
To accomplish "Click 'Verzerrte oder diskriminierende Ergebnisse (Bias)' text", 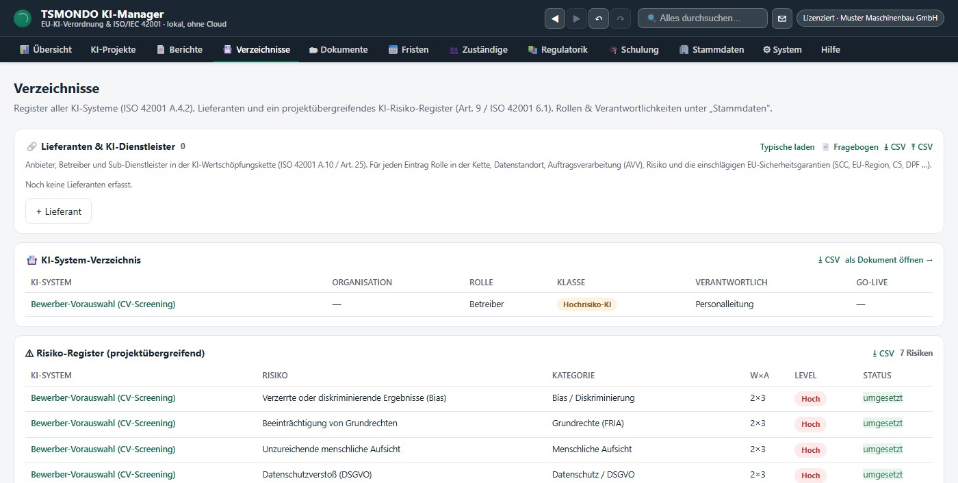I will [x=354, y=398].
